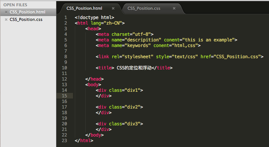Click the closing html tag
Screen dimensions: 269x147
click(x=84, y=141)
